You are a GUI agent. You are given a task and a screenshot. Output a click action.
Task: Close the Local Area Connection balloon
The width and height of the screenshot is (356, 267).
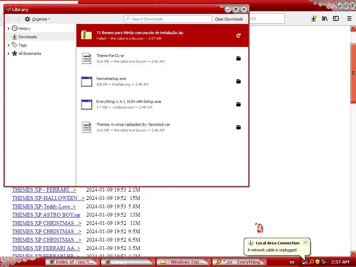[306, 242]
